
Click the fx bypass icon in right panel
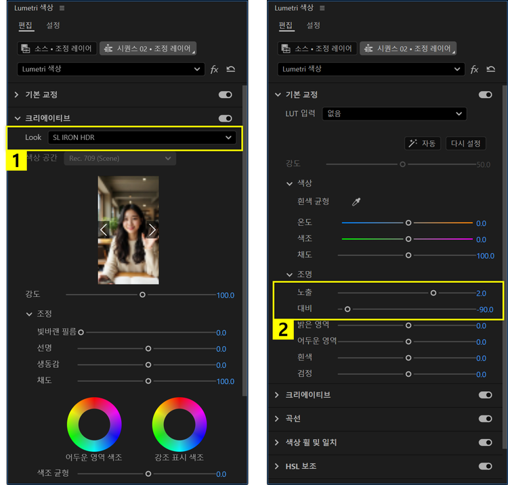pyautogui.click(x=474, y=69)
